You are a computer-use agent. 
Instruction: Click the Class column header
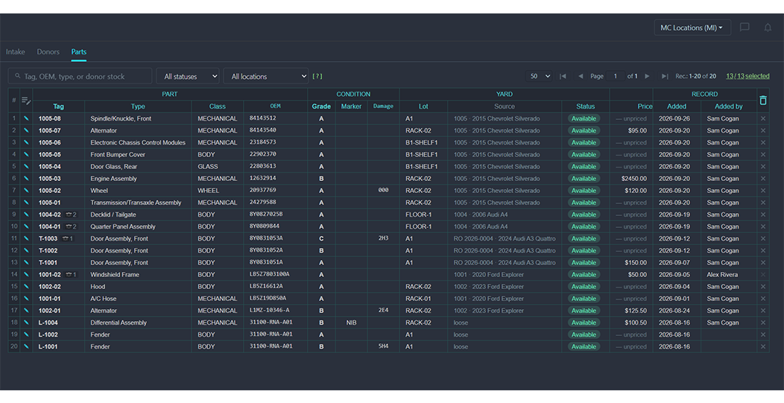pyautogui.click(x=218, y=106)
